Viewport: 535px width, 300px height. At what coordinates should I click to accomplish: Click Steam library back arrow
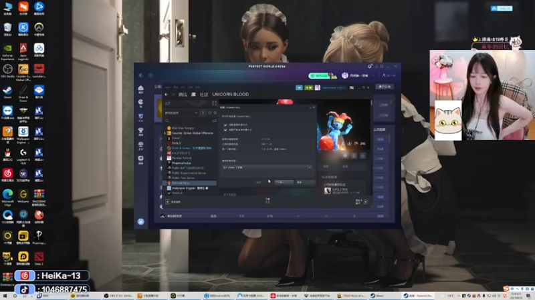pyautogui.click(x=166, y=95)
